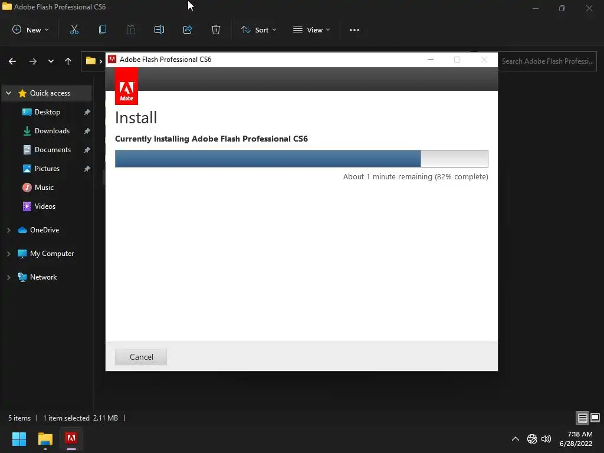Click the Share icon in toolbar

tap(188, 29)
